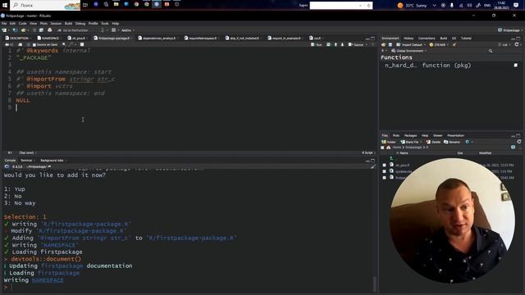Click the clear workspace broom icon
525x295 pixels.
(x=454, y=44)
